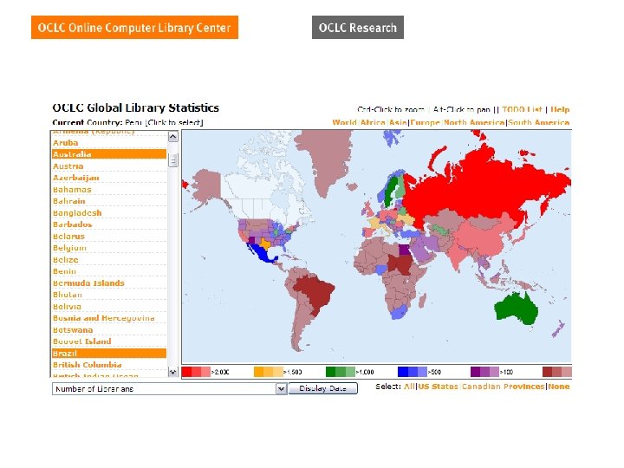Click the country list scroll down arrow

(x=173, y=372)
